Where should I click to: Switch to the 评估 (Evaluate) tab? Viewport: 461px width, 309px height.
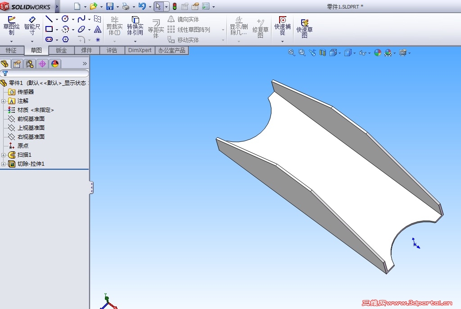point(112,50)
